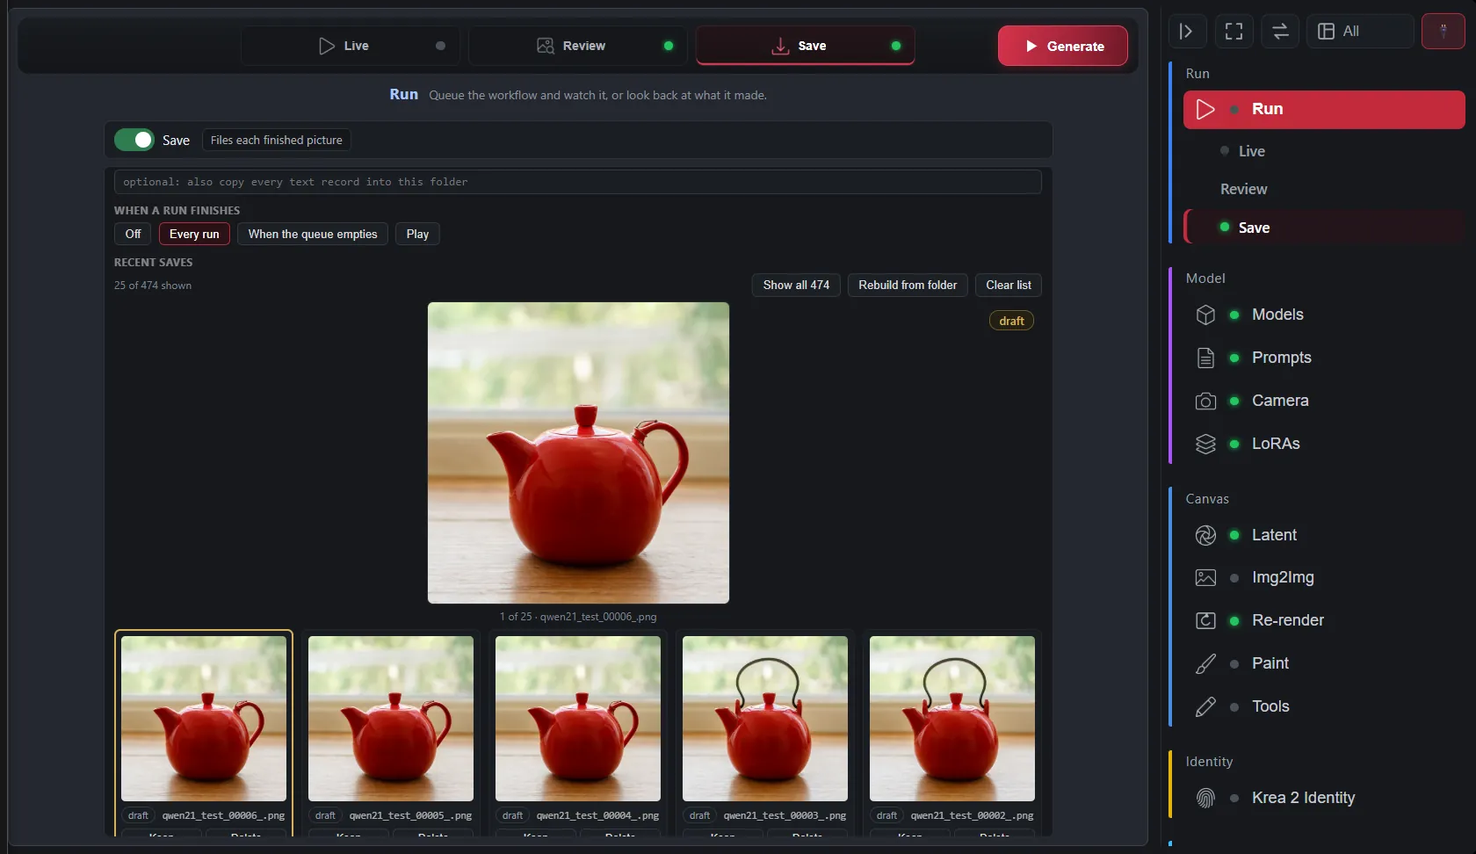This screenshot has height=854, width=1476.
Task: Select the Off run-finish option
Action: click(133, 234)
